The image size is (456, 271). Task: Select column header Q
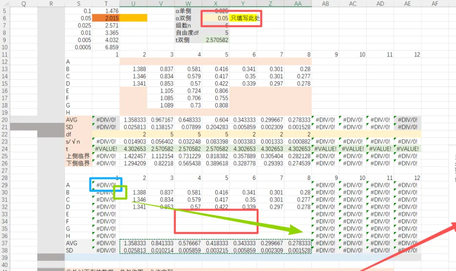click(24, 3)
